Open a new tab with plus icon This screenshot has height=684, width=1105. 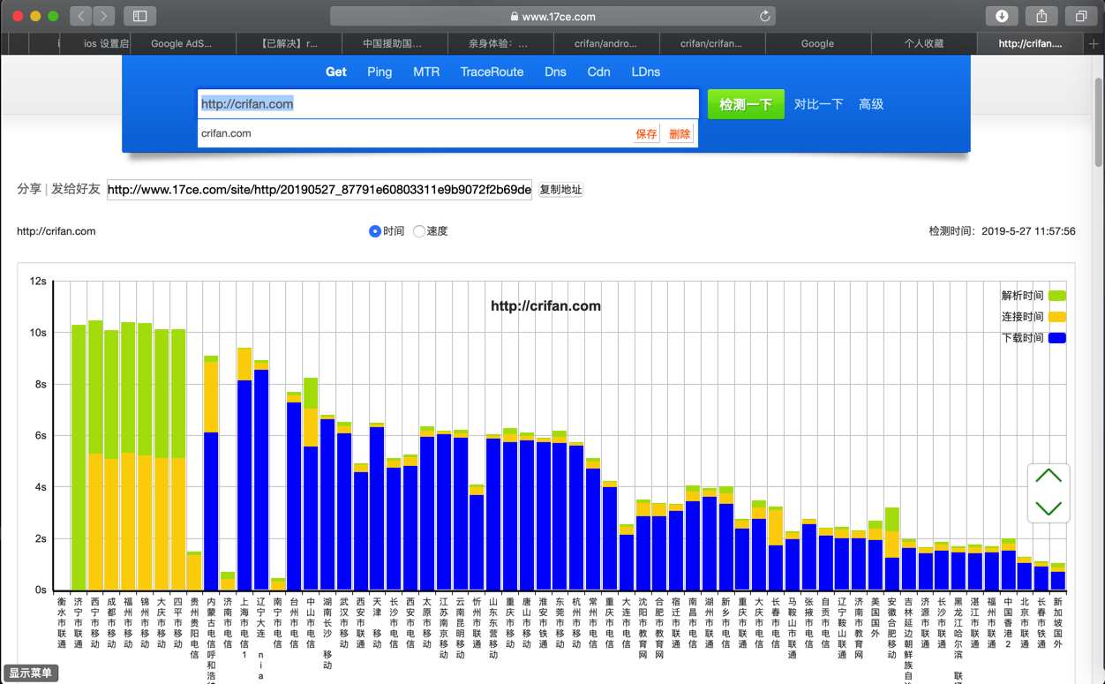click(x=1094, y=43)
